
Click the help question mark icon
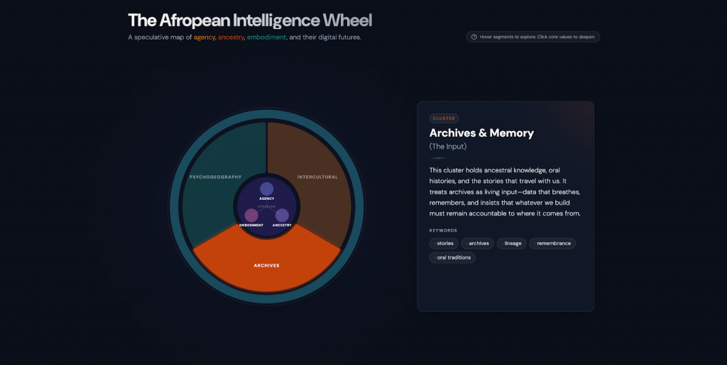474,37
